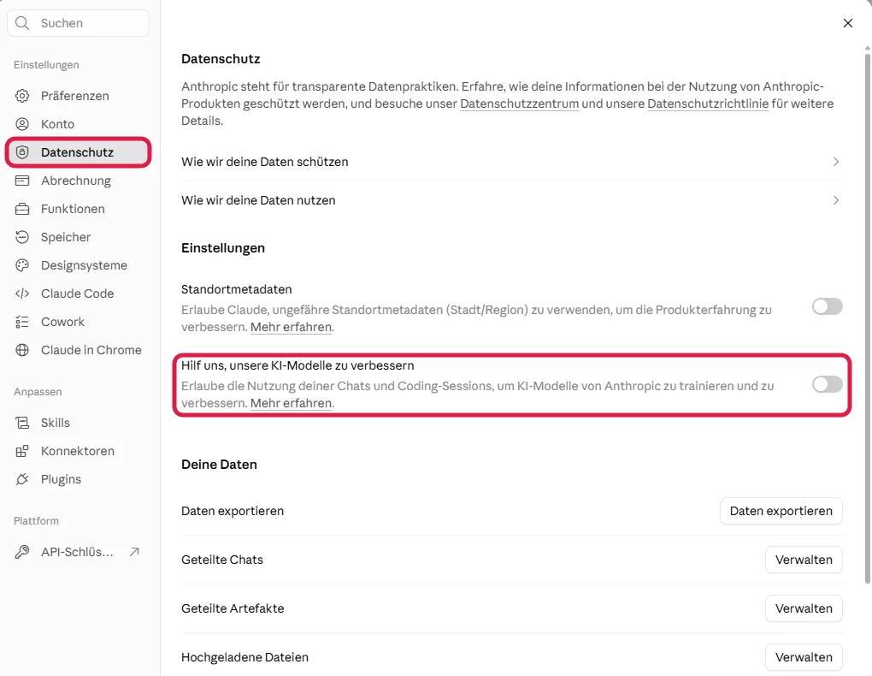The image size is (872, 676).
Task: Select the Claude Code brackets icon
Action: click(22, 294)
